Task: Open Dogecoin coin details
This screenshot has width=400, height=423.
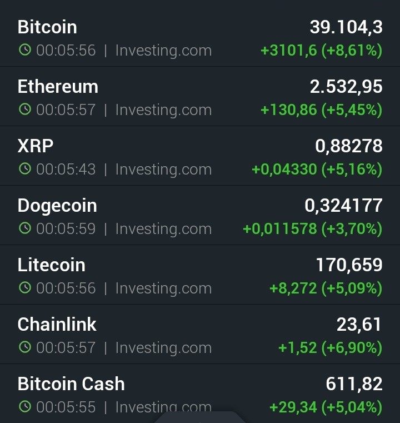Action: 200,215
